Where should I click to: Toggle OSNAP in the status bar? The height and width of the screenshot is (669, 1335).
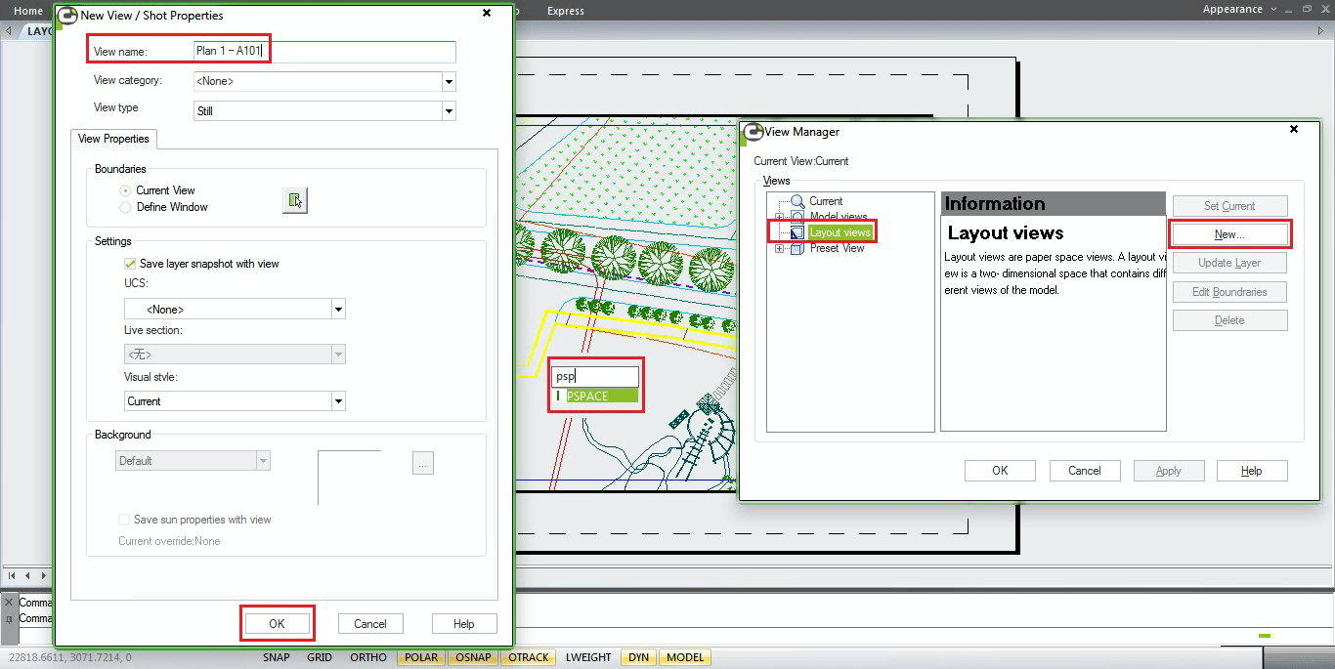[x=474, y=657]
